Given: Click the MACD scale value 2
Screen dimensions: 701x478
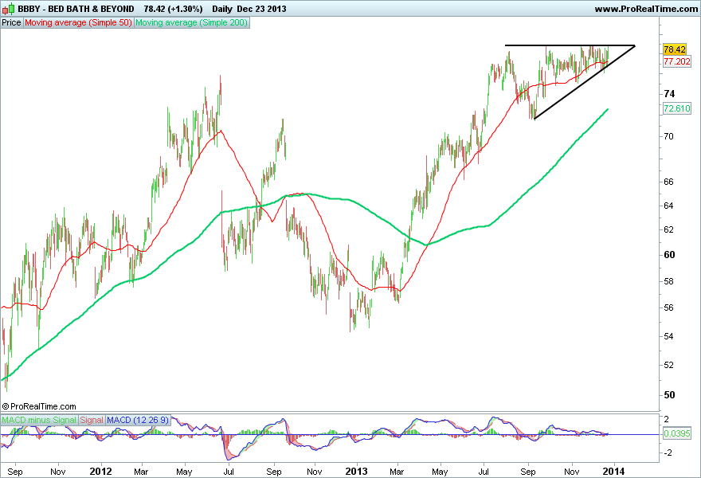Looking at the screenshot, I should click(x=667, y=419).
